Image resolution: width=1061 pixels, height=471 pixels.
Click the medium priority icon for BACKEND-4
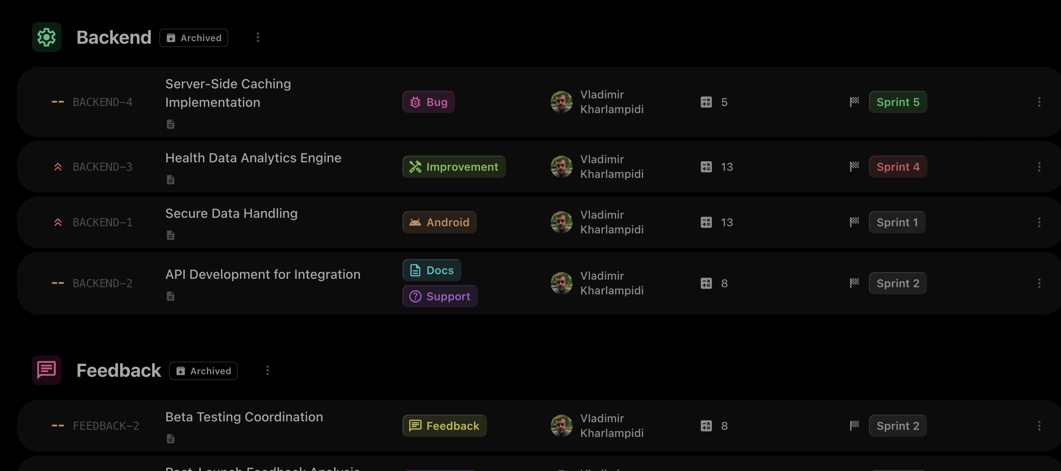(58, 102)
